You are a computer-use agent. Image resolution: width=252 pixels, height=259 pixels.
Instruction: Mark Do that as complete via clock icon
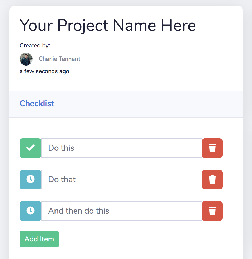point(30,179)
